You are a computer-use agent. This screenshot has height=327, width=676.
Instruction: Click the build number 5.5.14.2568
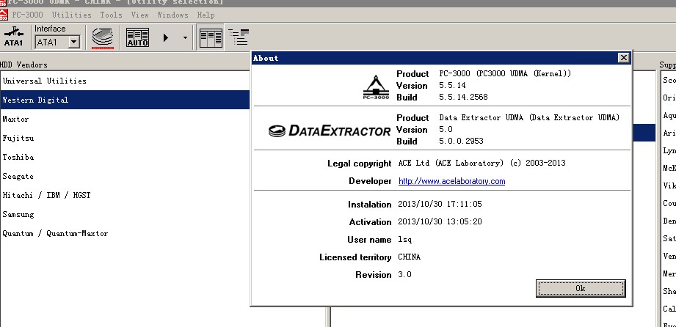point(463,97)
